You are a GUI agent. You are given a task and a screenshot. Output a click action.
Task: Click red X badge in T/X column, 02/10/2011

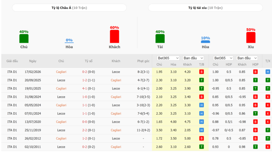(x=268, y=147)
